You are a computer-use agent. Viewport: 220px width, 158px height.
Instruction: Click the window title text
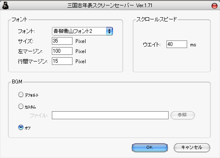(110, 5)
